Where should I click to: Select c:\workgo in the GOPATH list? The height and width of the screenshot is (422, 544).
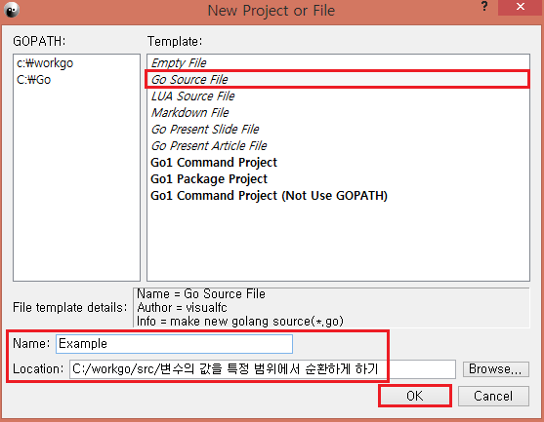pos(45,63)
